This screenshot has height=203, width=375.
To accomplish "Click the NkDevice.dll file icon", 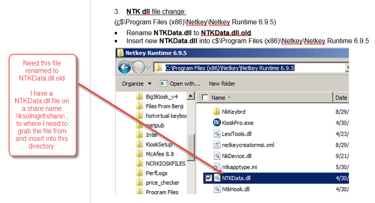I will [x=217, y=156].
